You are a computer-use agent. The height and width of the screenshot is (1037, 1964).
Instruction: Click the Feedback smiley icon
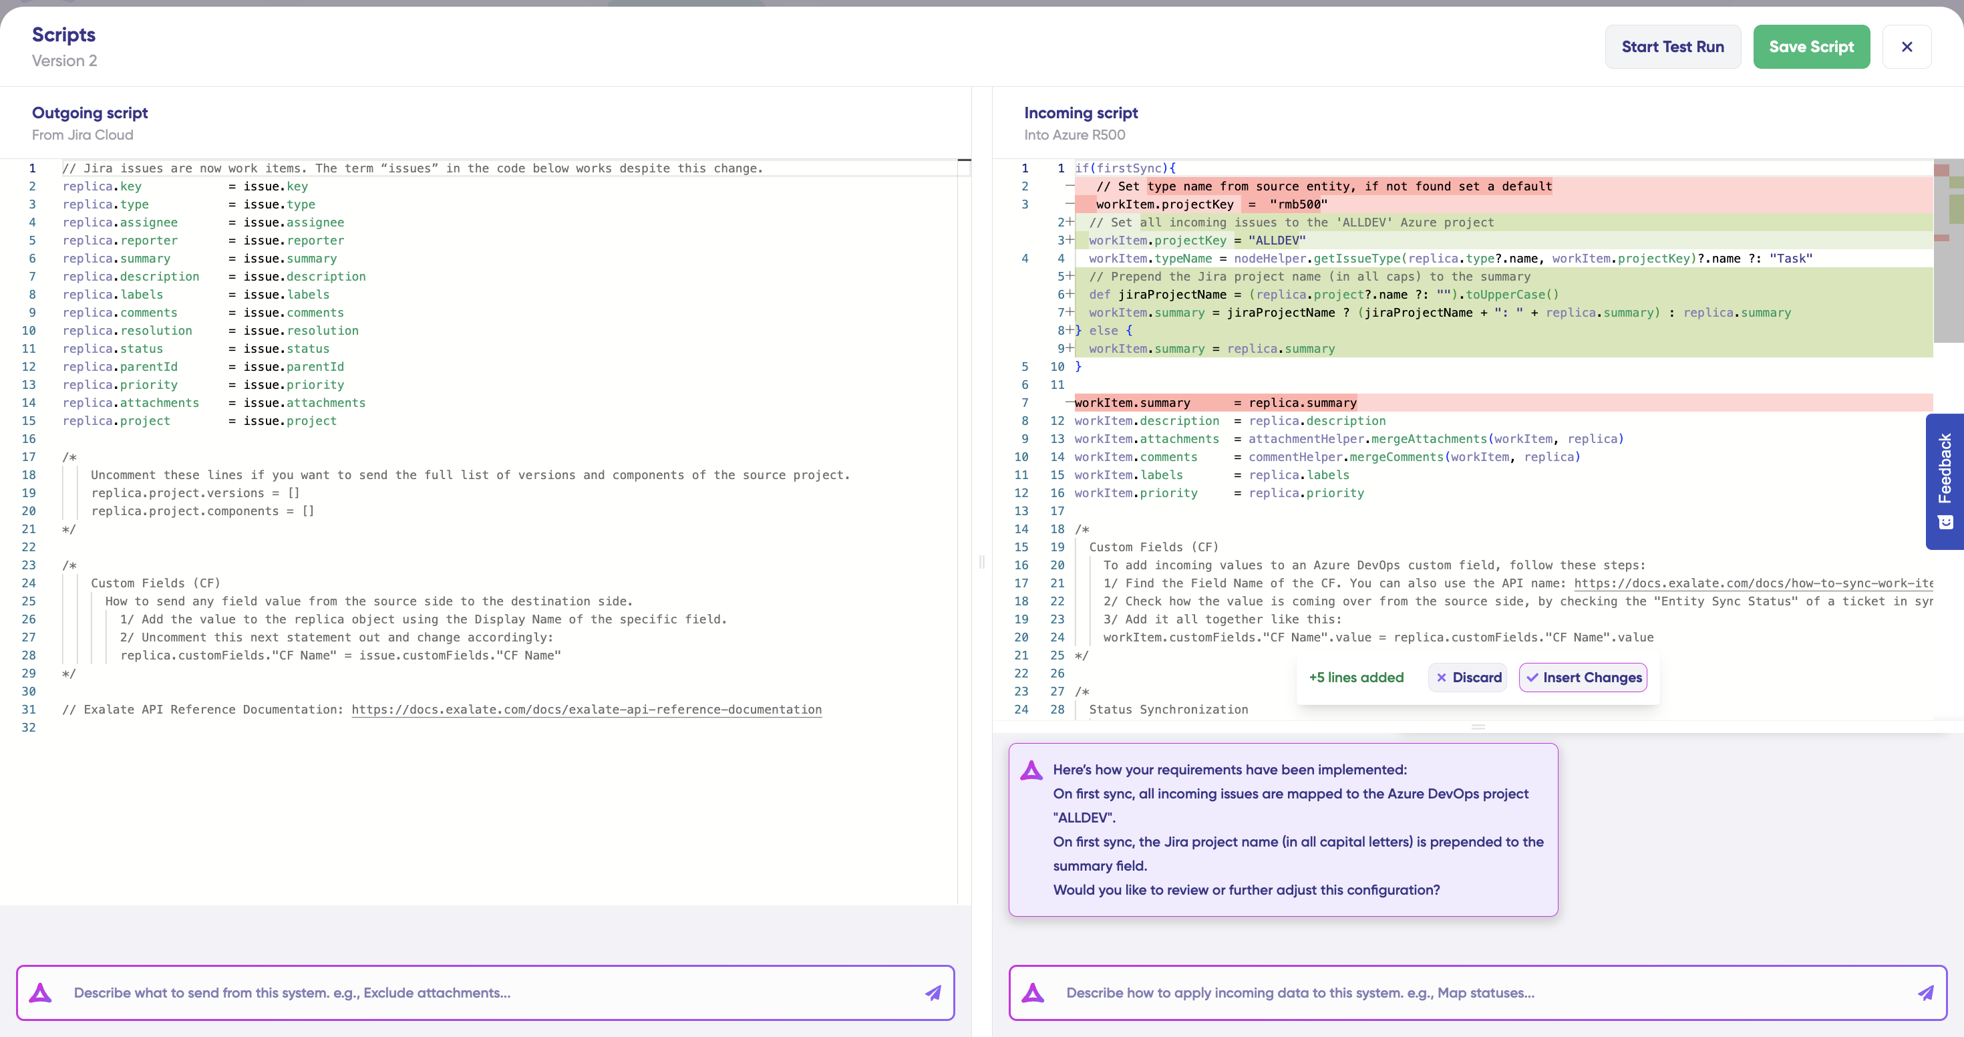(x=1946, y=523)
